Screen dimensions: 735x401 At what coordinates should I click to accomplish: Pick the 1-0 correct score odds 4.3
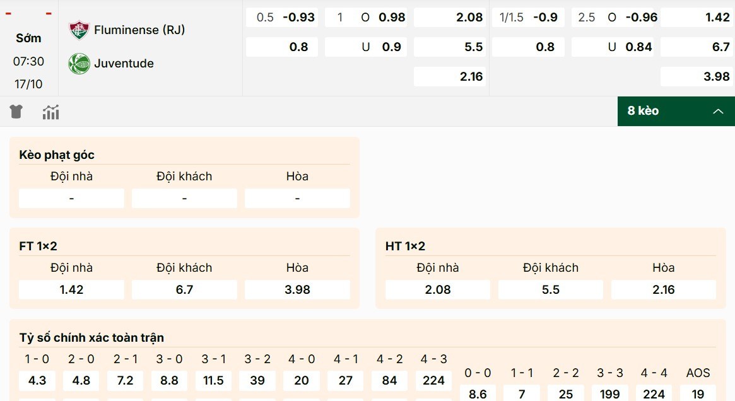37,381
